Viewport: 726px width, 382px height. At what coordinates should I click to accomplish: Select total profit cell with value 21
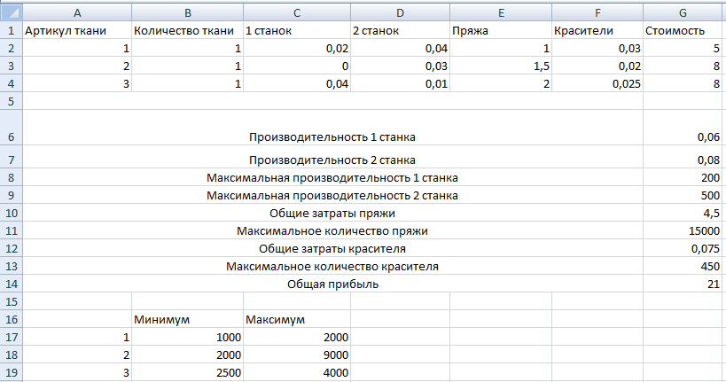[x=683, y=284]
